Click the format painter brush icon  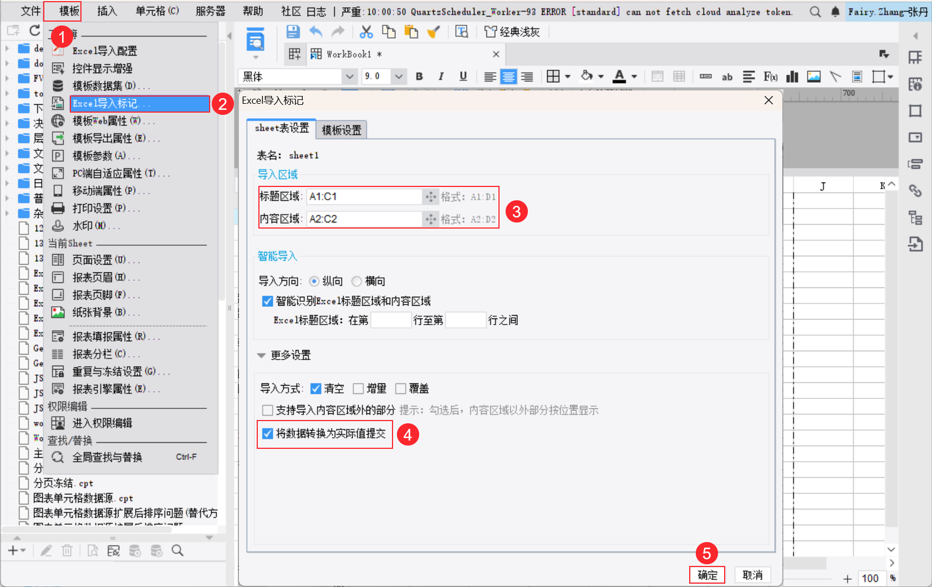click(434, 32)
